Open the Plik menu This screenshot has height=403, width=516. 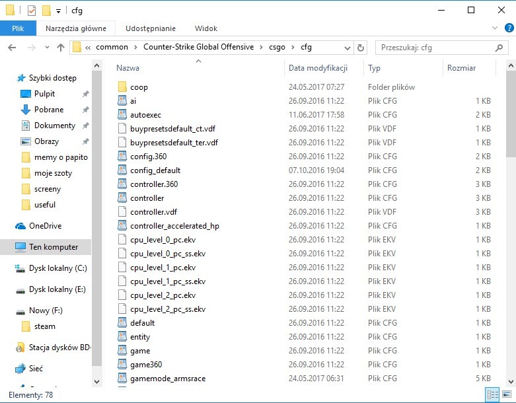(x=18, y=28)
